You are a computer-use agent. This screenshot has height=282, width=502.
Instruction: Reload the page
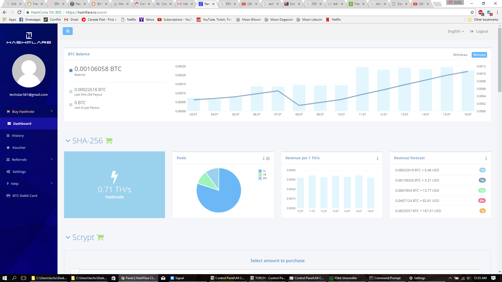point(19,12)
